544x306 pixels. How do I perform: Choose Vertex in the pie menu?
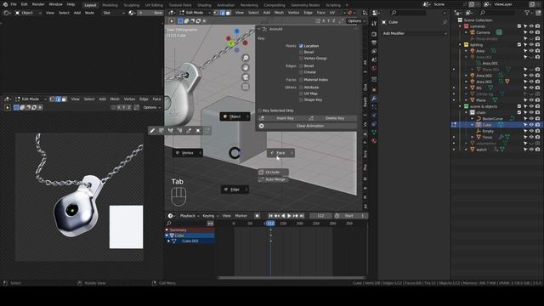[188, 153]
